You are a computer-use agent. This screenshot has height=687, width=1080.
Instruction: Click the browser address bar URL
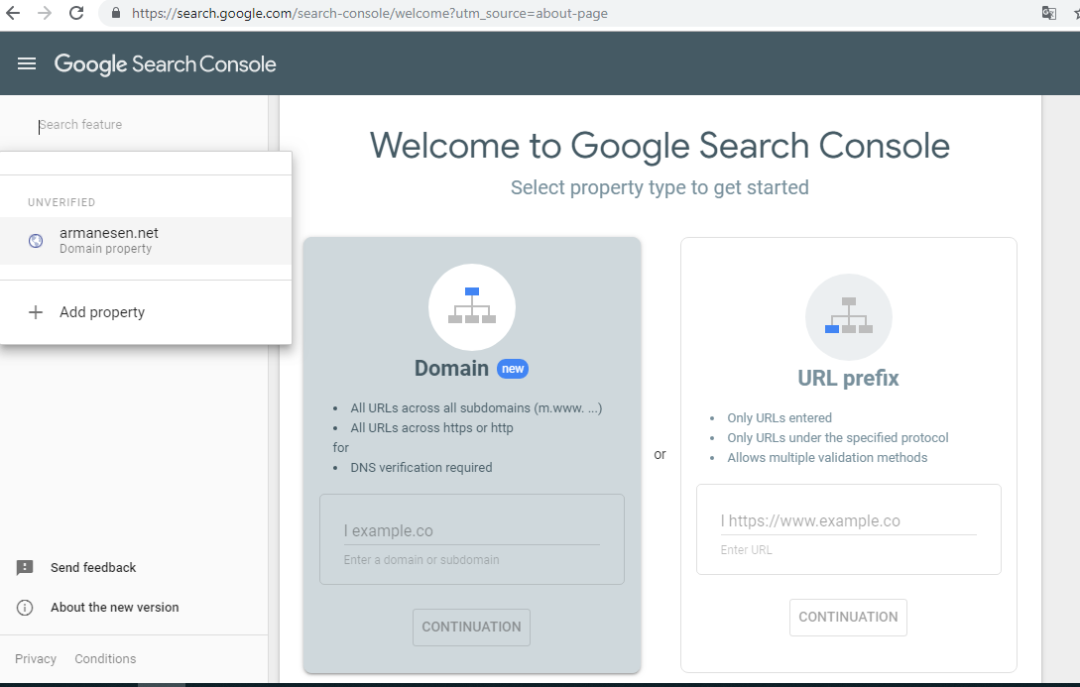point(370,13)
